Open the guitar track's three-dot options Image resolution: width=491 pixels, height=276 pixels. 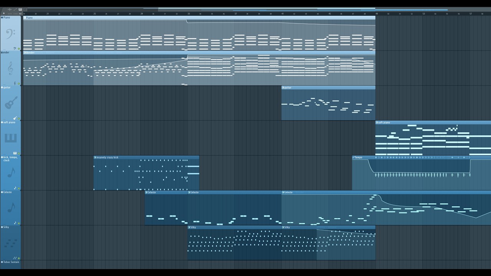click(4, 119)
